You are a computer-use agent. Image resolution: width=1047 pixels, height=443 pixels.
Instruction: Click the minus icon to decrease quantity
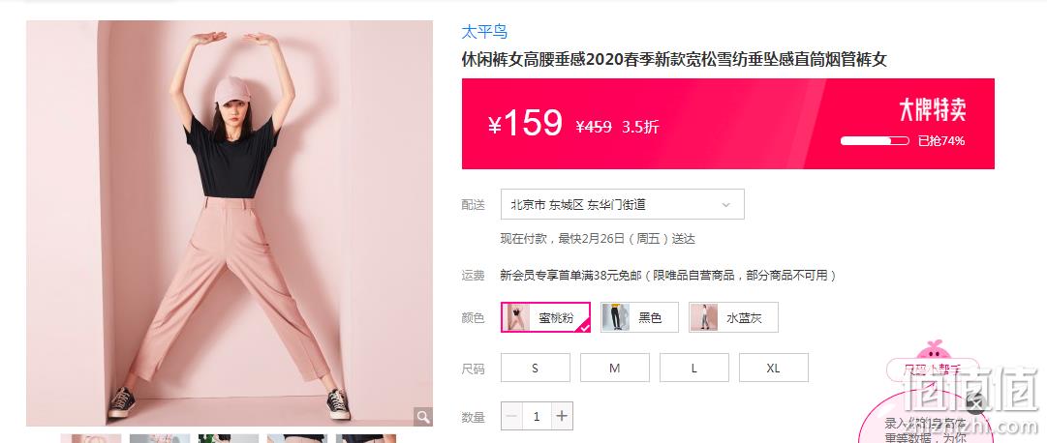coord(511,416)
